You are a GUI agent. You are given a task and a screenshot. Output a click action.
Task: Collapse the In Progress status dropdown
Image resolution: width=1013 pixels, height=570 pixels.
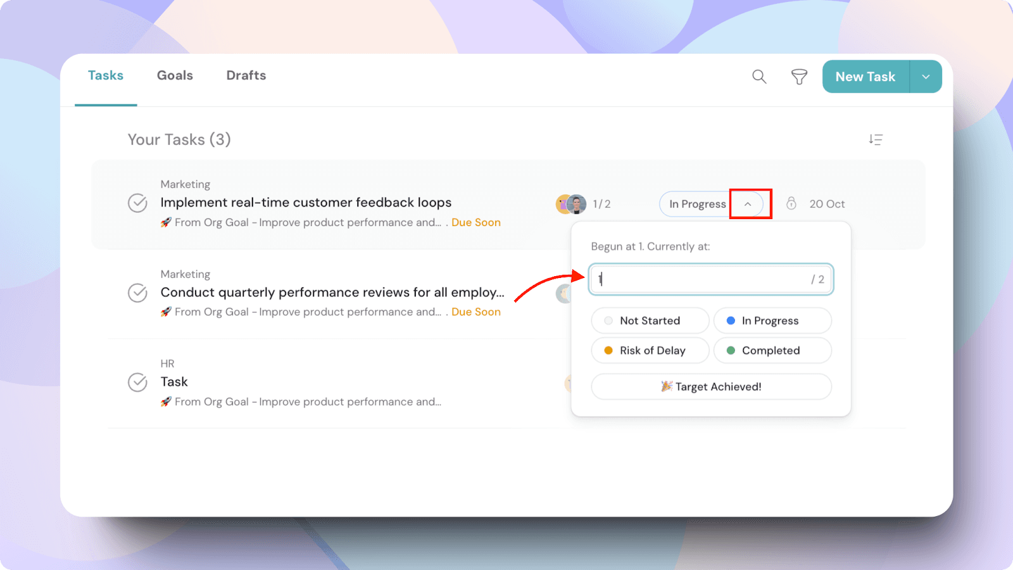748,204
